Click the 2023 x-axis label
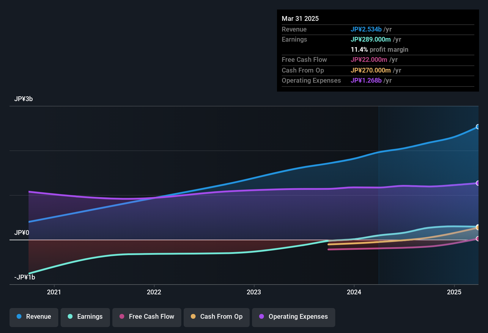 254,292
